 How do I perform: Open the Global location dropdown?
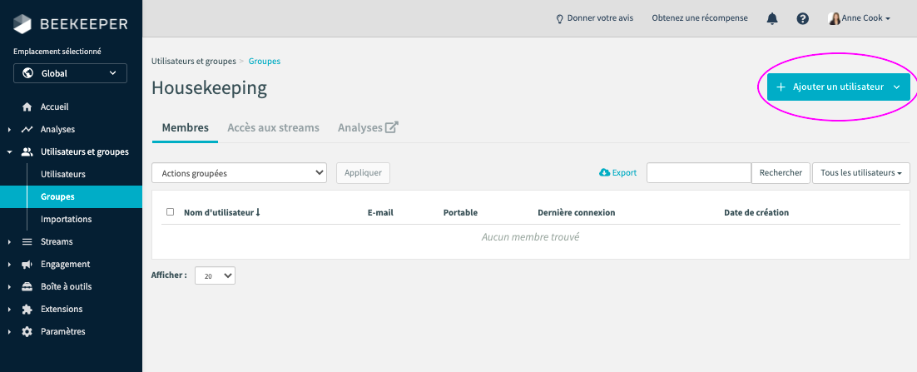tap(70, 73)
